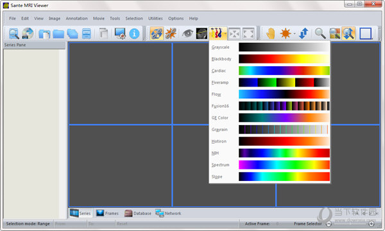Viewport: 385px width, 231px height.
Task: Switch to the Database tab
Action: pos(138,213)
